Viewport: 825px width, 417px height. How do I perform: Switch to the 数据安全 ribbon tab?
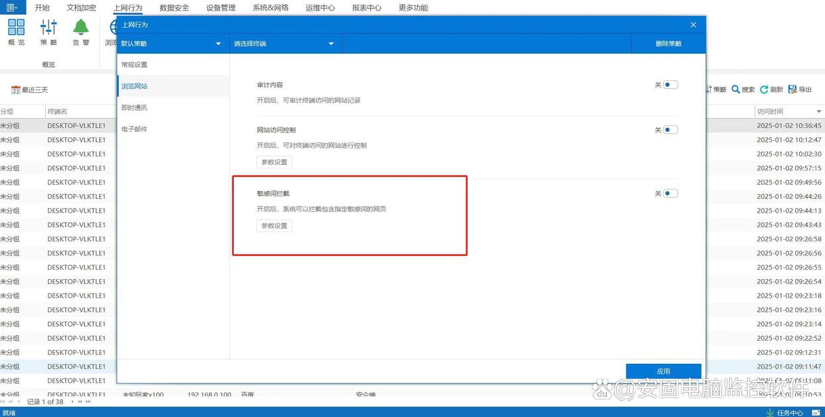click(x=174, y=8)
